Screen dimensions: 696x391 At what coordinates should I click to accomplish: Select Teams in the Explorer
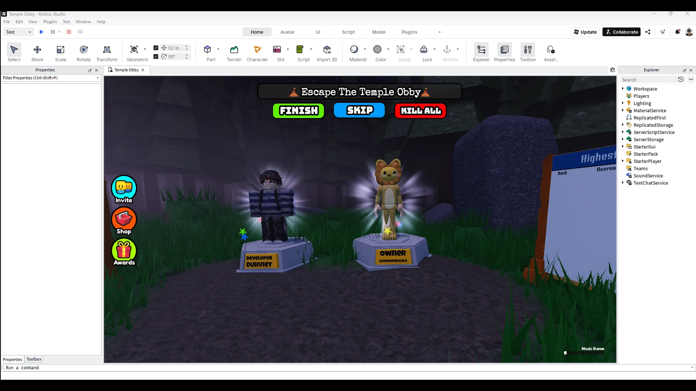[640, 169]
